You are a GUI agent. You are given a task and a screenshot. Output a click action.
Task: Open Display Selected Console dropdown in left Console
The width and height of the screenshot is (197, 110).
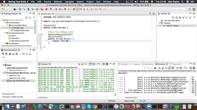[x=96, y=64]
